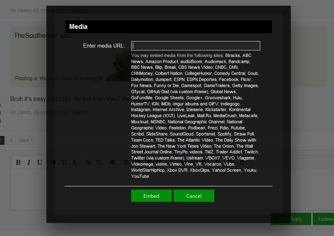Click 'Instagram' in supported sites list

pyautogui.click(x=141, y=109)
